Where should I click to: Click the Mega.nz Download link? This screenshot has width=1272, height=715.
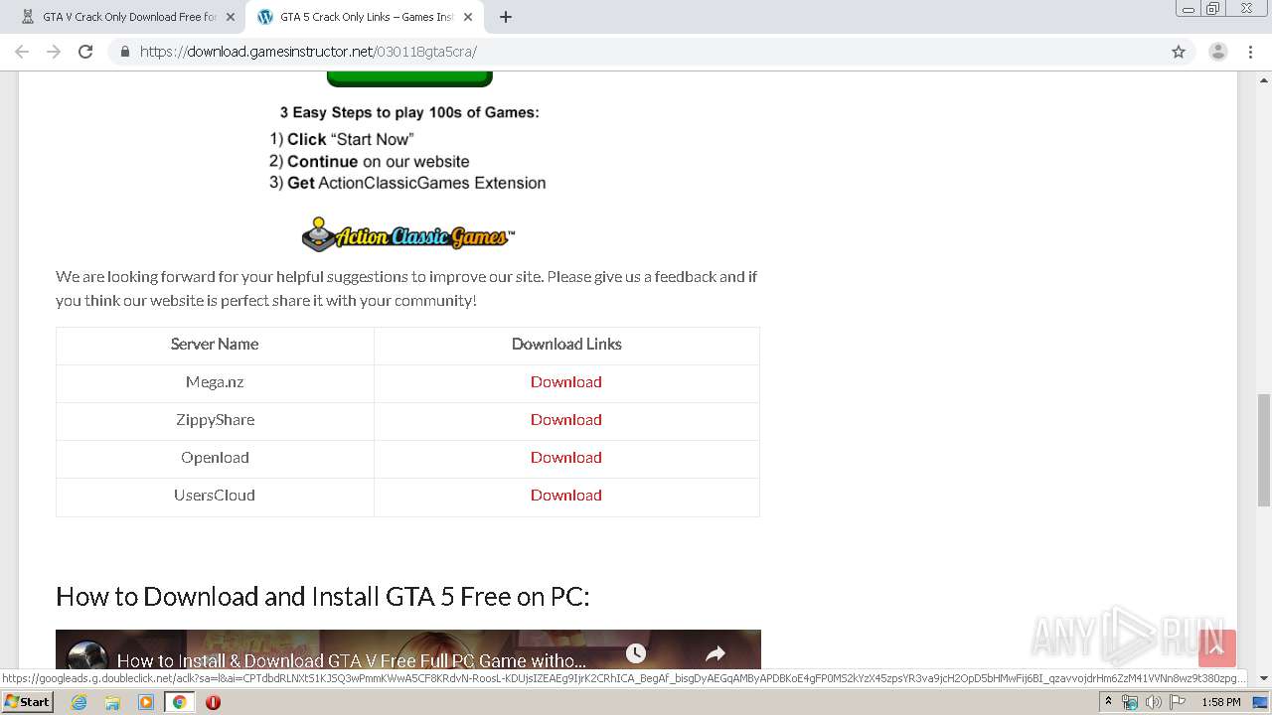click(x=566, y=382)
